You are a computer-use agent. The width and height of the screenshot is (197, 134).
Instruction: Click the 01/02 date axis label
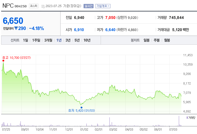pyautogui.click(x=84, y=129)
